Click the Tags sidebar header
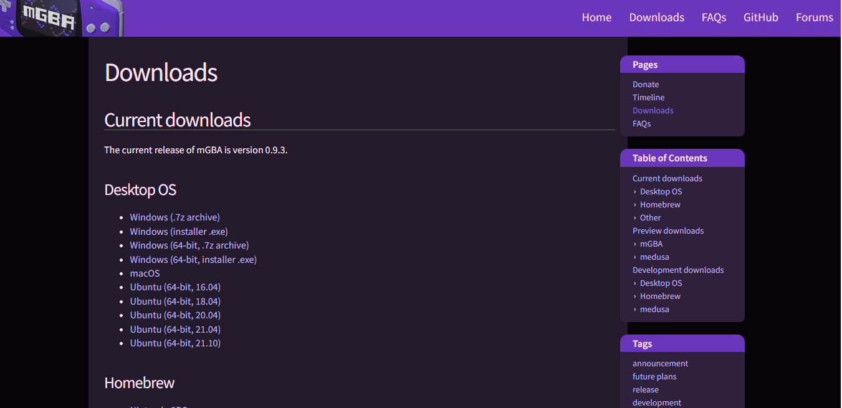842x408 pixels. (x=682, y=344)
